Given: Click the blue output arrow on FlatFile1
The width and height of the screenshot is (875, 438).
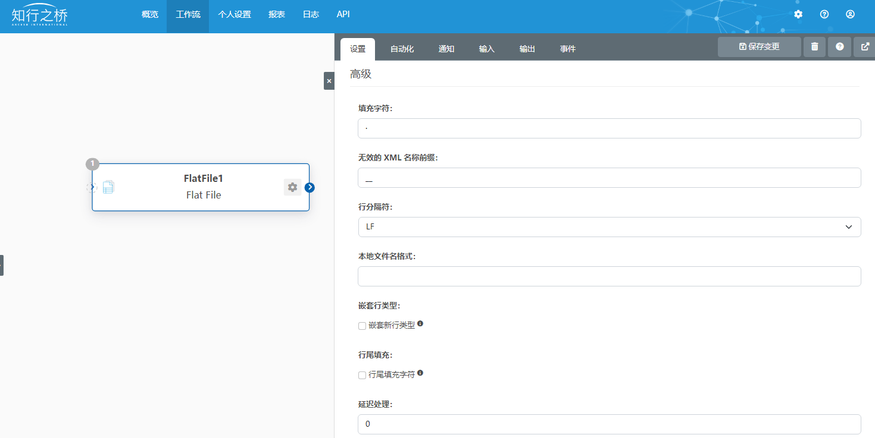Looking at the screenshot, I should point(310,188).
